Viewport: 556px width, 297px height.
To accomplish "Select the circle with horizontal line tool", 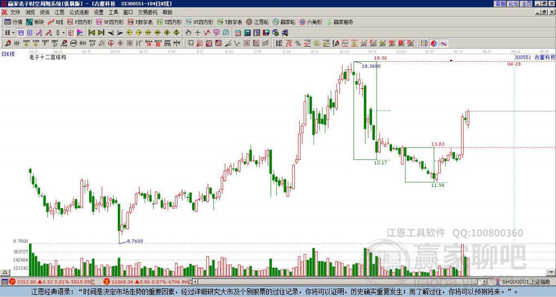I will click(73, 43).
